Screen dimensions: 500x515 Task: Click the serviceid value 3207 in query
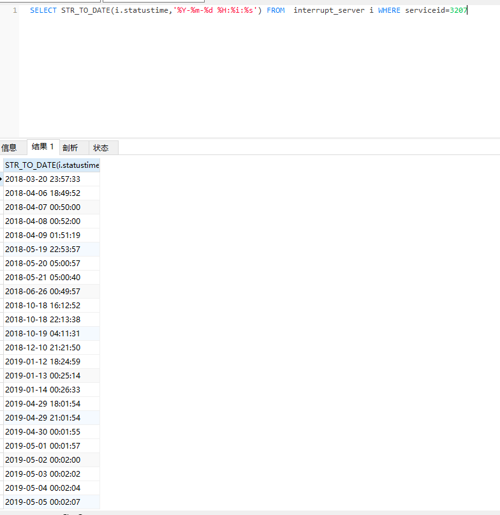[458, 11]
